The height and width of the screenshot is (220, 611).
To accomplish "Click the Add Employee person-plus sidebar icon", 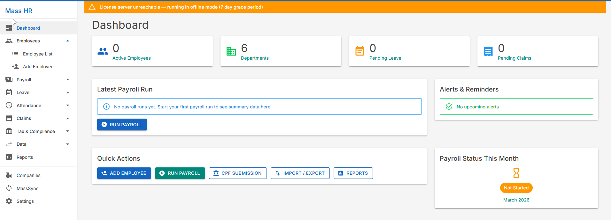I will [15, 67].
